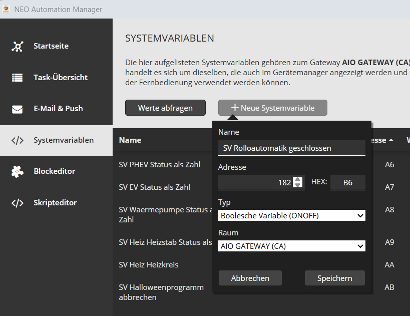
Task: Click the HEX input field
Action: [347, 183]
